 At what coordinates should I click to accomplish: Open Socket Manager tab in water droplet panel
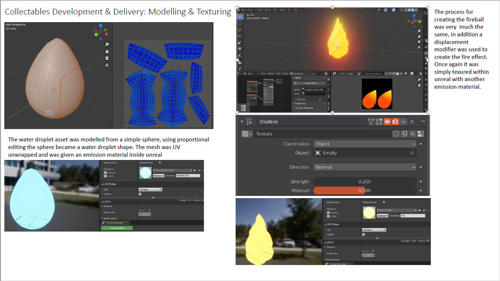pos(115,223)
